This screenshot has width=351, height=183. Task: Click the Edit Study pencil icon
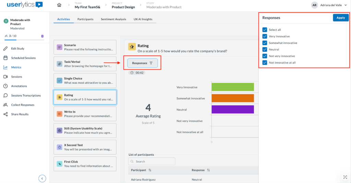(x=5, y=49)
